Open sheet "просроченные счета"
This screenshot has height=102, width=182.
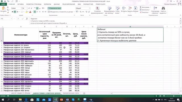(71, 93)
